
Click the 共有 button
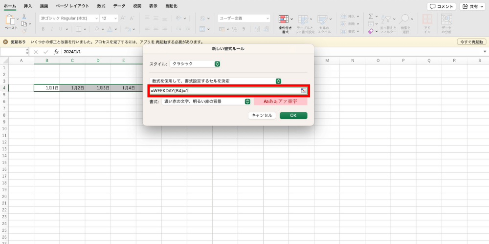point(472,6)
